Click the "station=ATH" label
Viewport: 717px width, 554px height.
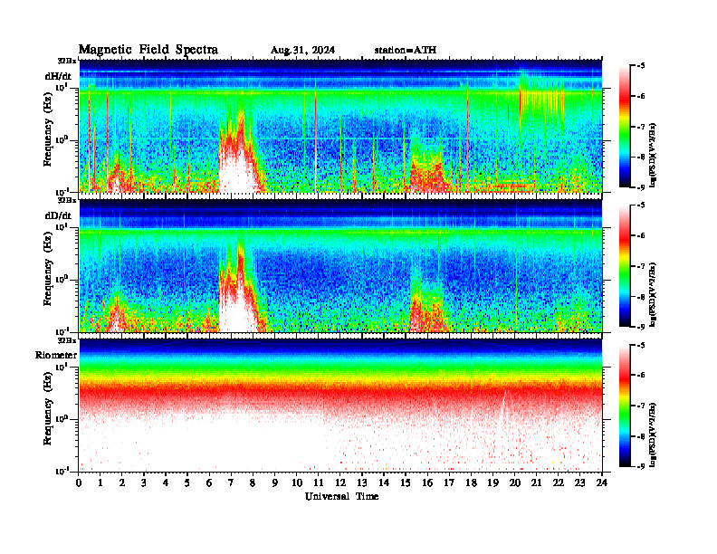coord(406,50)
